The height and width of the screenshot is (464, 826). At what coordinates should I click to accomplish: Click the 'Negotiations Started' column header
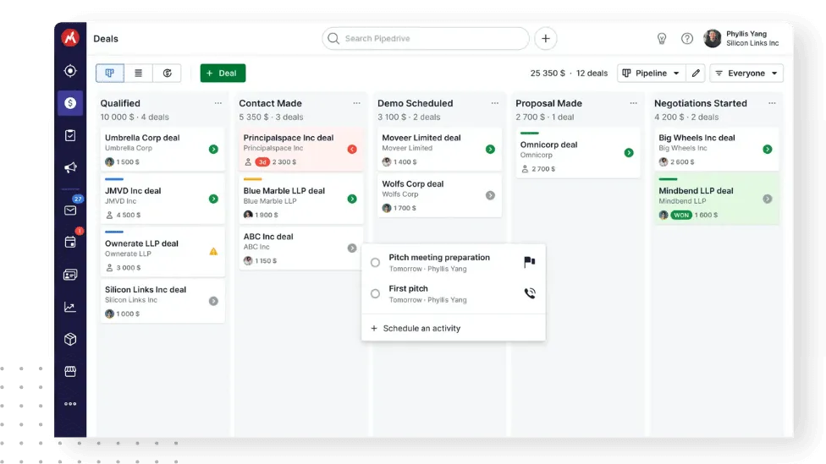(x=700, y=104)
